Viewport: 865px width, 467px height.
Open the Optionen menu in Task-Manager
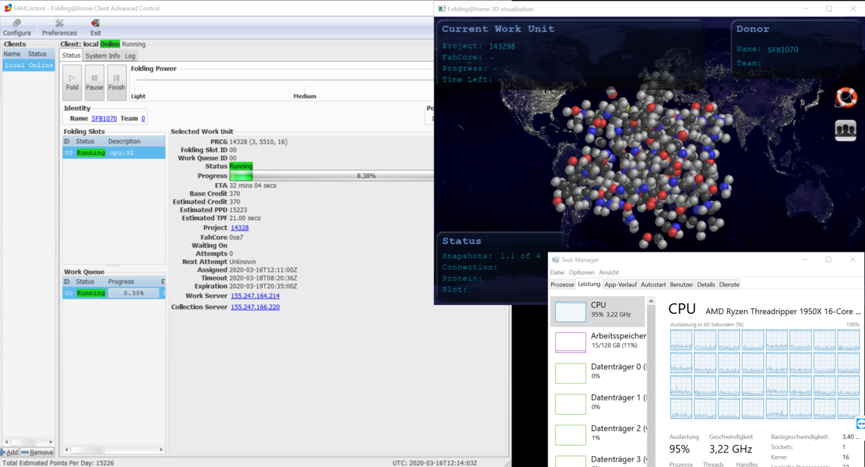(x=581, y=272)
